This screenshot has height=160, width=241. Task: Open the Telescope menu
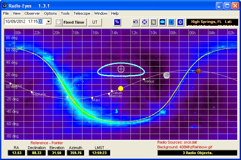coord(82,13)
